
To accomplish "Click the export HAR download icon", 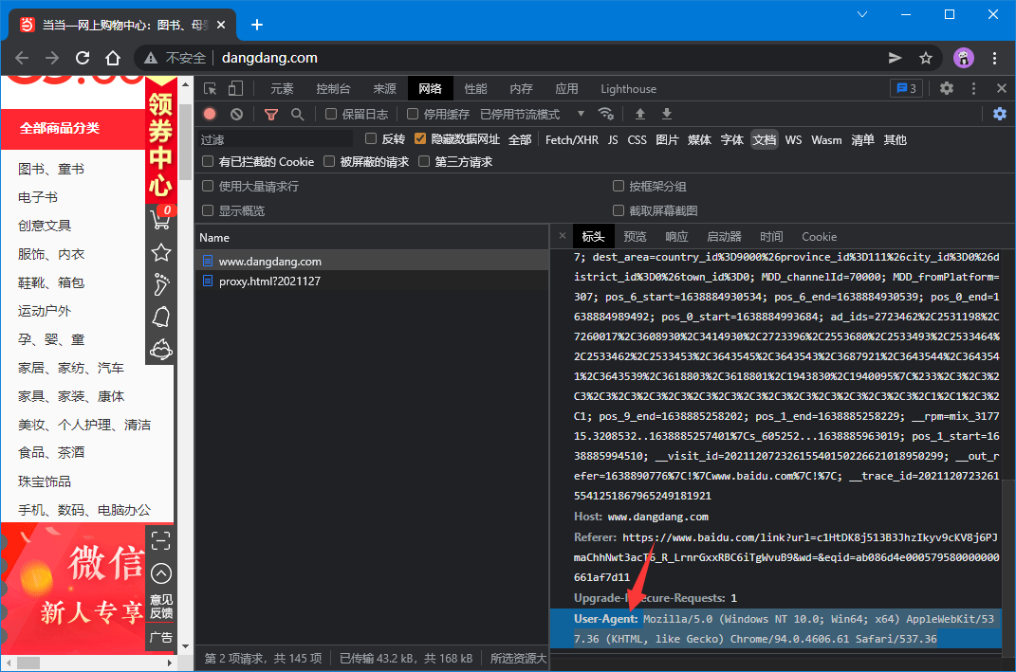I will [x=667, y=114].
